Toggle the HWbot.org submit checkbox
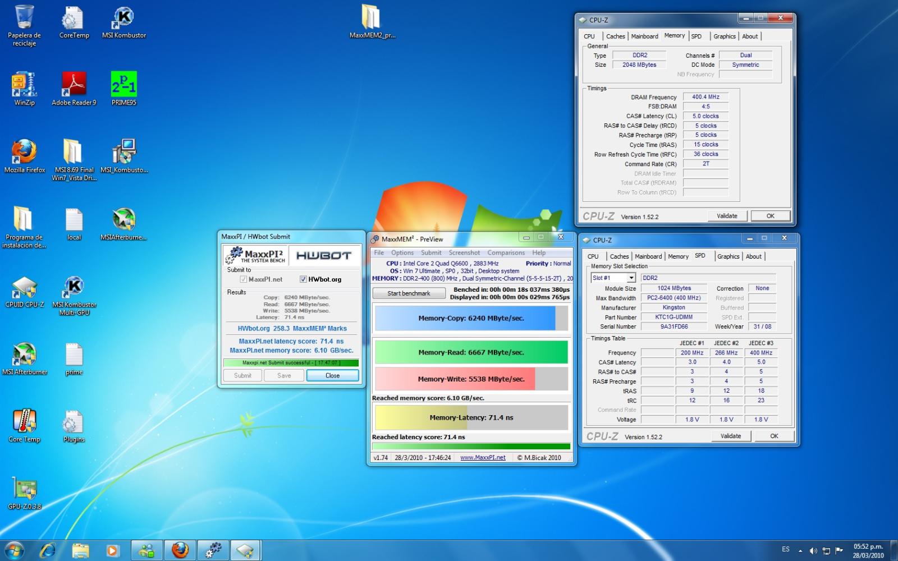Image resolution: width=898 pixels, height=561 pixels. coord(303,279)
